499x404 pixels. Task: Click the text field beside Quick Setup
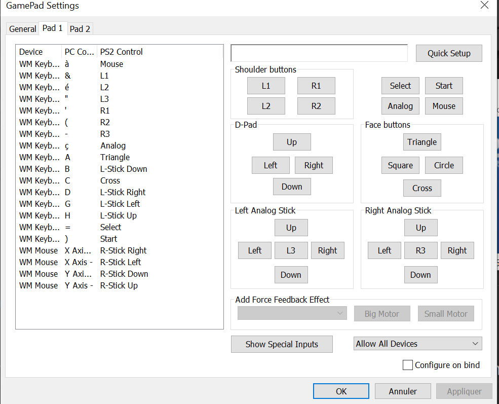click(319, 53)
